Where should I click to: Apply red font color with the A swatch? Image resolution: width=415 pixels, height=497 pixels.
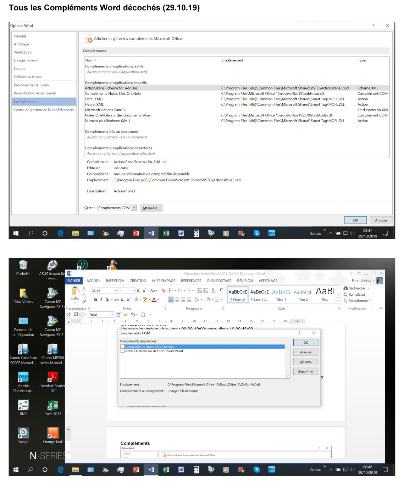(x=154, y=300)
